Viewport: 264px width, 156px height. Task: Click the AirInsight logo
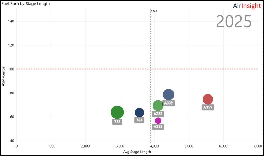[x=247, y=6]
